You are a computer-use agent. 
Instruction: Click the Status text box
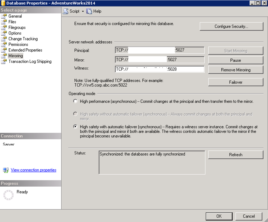(x=152, y=163)
